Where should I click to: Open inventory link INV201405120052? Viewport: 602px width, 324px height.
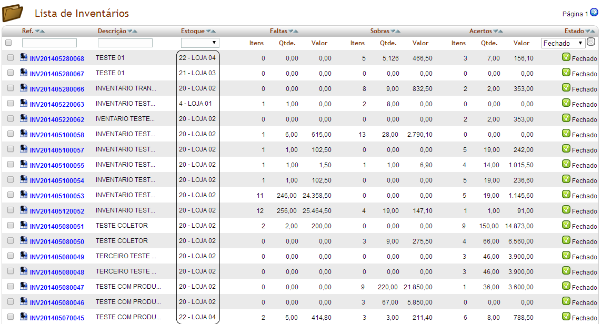tap(57, 211)
